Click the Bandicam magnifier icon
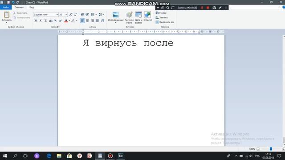The height and width of the screenshot is (160, 285). click(167, 8)
